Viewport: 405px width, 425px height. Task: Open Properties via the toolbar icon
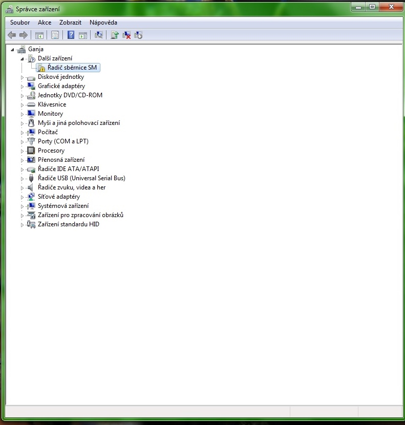click(x=55, y=35)
